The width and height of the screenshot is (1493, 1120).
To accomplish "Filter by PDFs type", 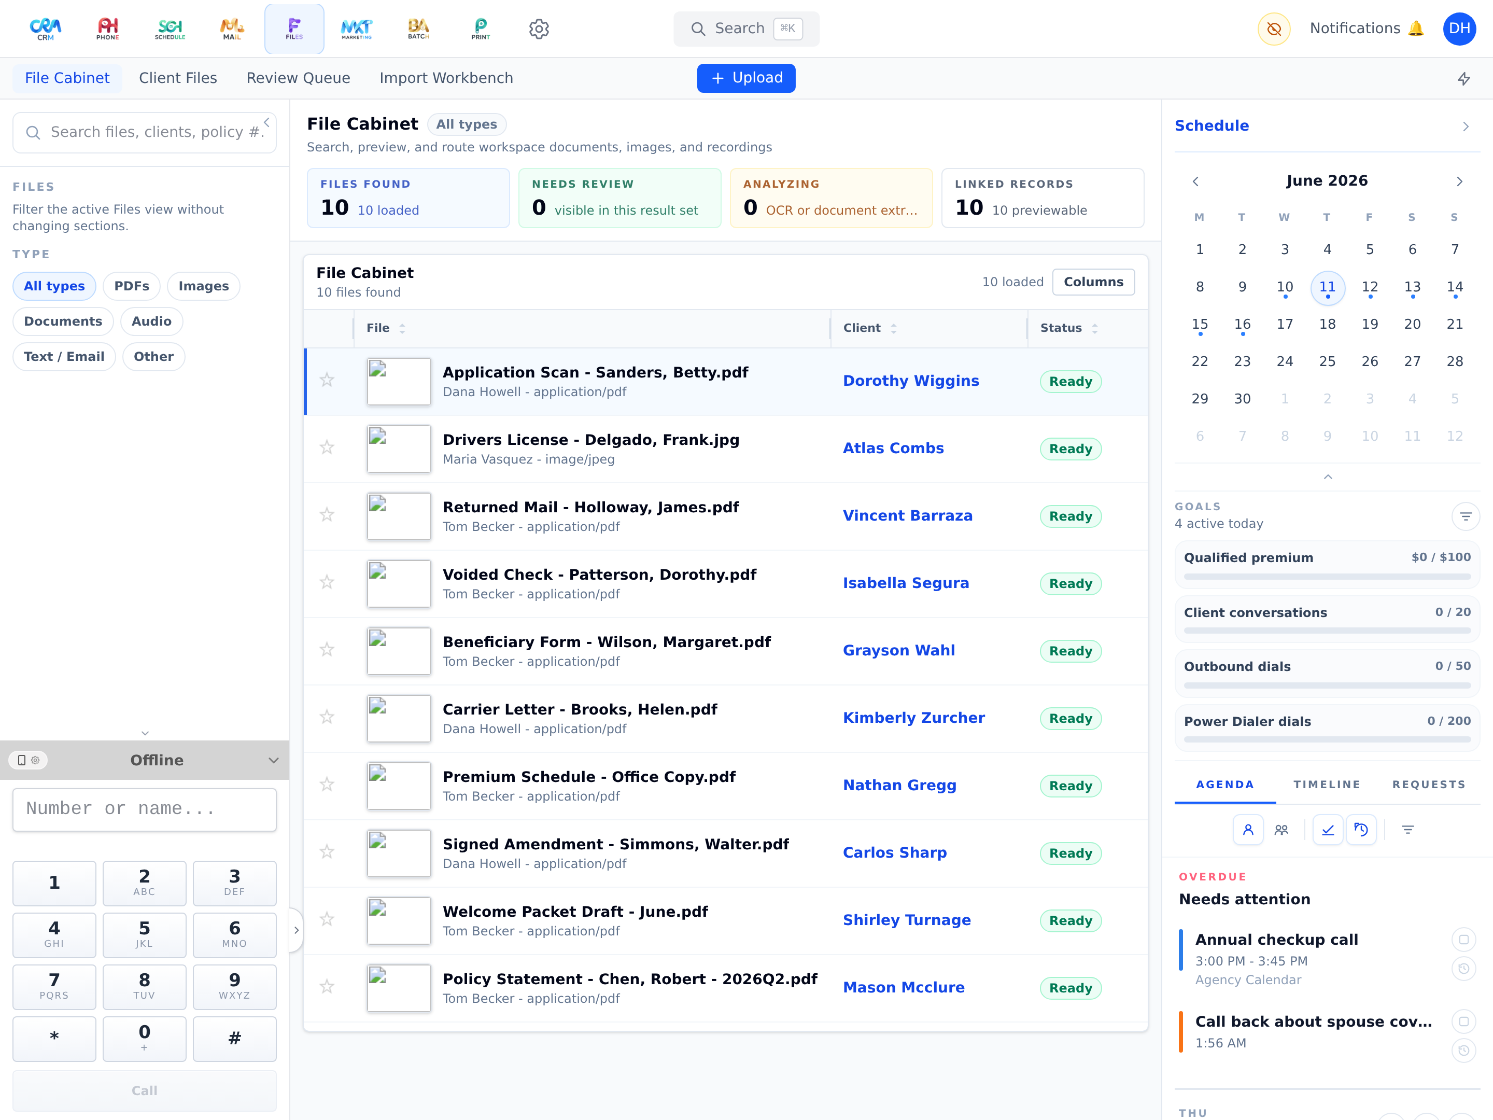I will click(x=132, y=286).
